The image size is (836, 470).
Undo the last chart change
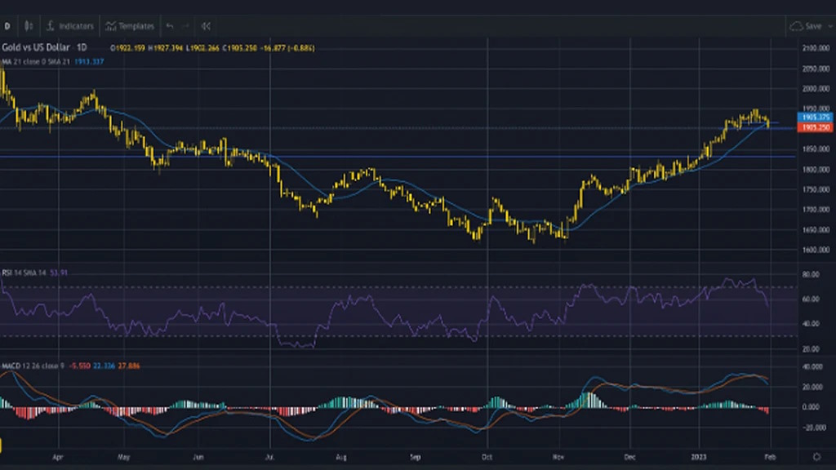(x=170, y=26)
